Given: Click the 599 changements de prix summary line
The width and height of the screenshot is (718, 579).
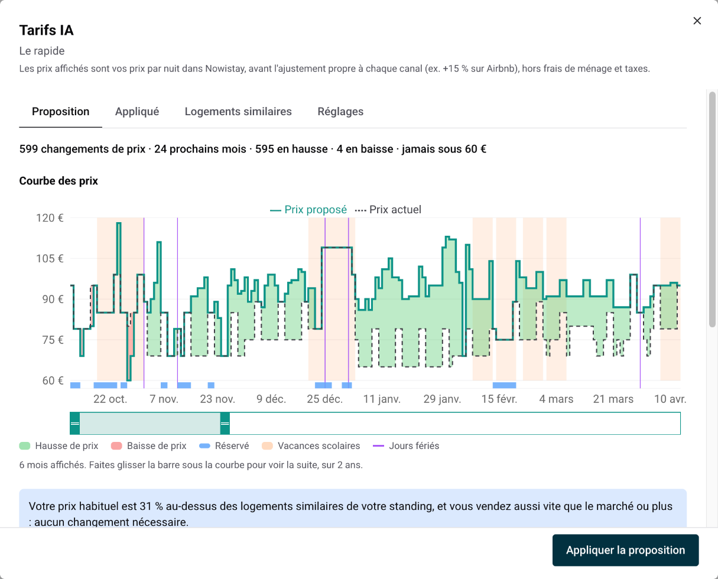Looking at the screenshot, I should tap(253, 149).
